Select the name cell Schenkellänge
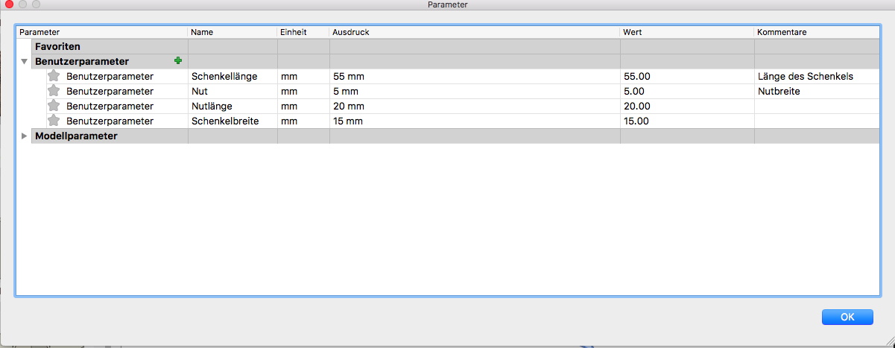 point(233,76)
